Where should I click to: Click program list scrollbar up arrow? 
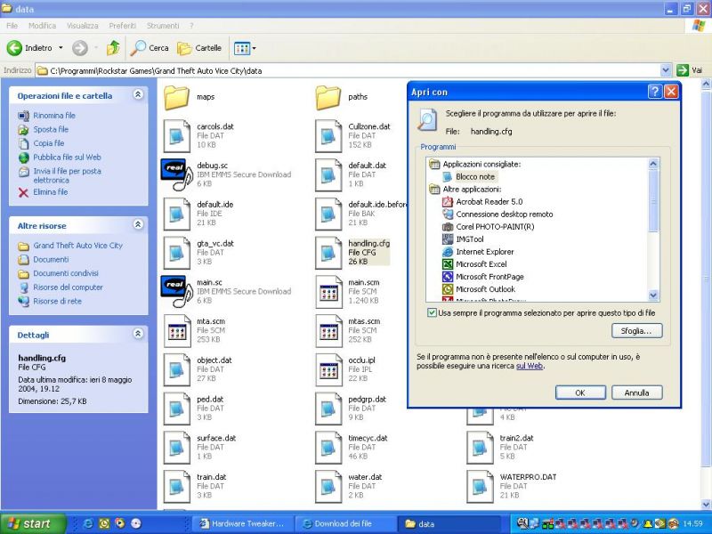click(x=653, y=164)
